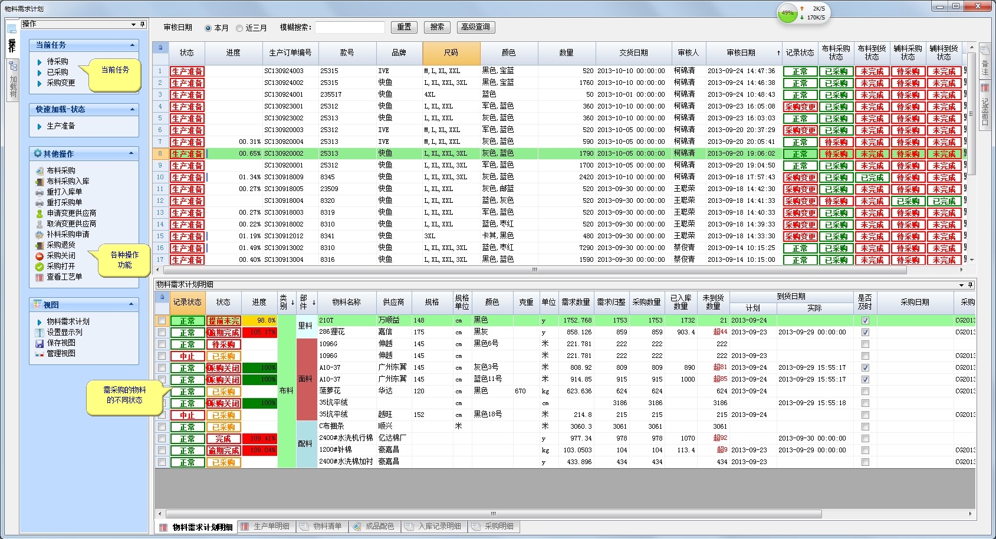Open the 操作 panel dropdown arrow
This screenshot has height=539, width=996.
tap(134, 24)
